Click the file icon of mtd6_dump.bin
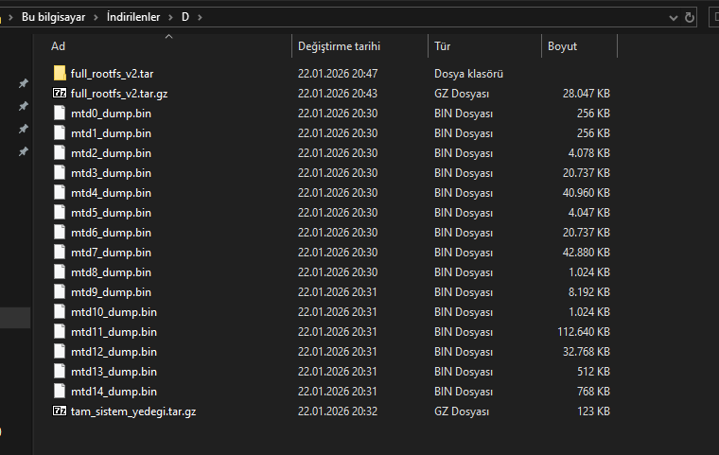 click(60, 232)
